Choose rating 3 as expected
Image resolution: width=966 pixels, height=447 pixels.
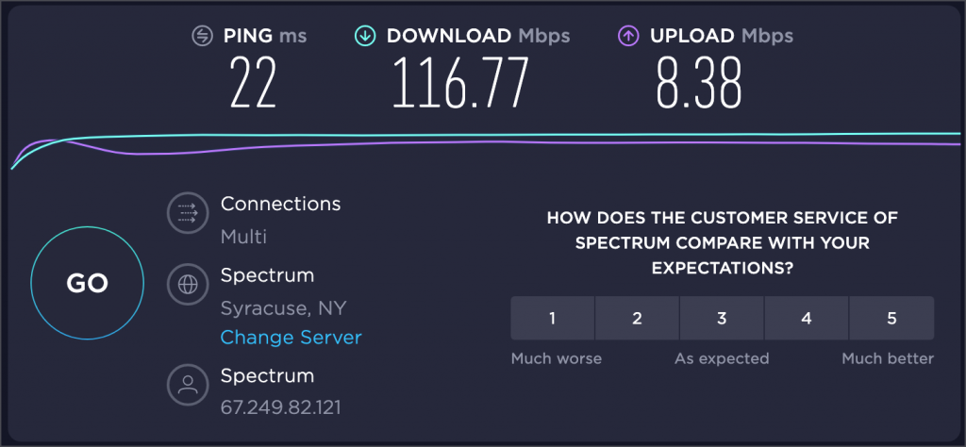pyautogui.click(x=722, y=319)
